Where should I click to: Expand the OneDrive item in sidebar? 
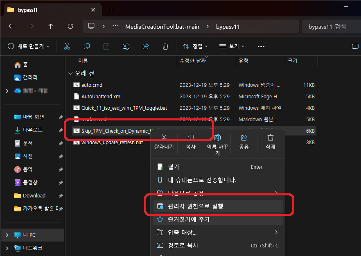(x=7, y=91)
